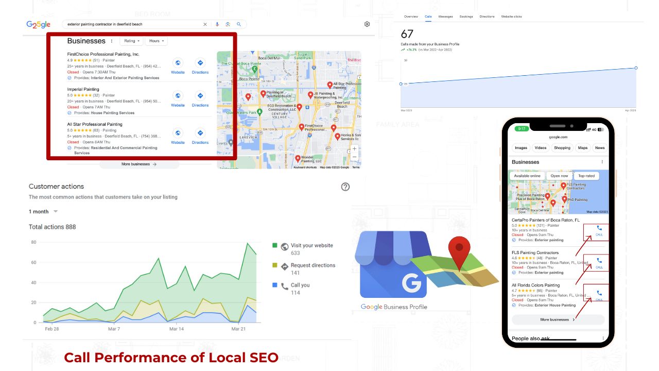Click the JB Painting & Waterproofing map pin
Viewport: 659px width, 371px height.
[310, 95]
